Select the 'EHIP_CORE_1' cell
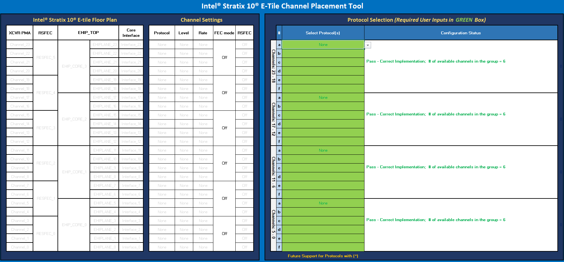The width and height of the screenshot is (564, 262). point(74,172)
